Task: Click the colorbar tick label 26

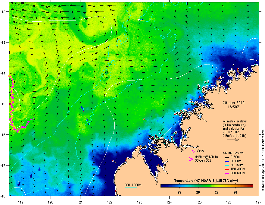Action: (198, 192)
